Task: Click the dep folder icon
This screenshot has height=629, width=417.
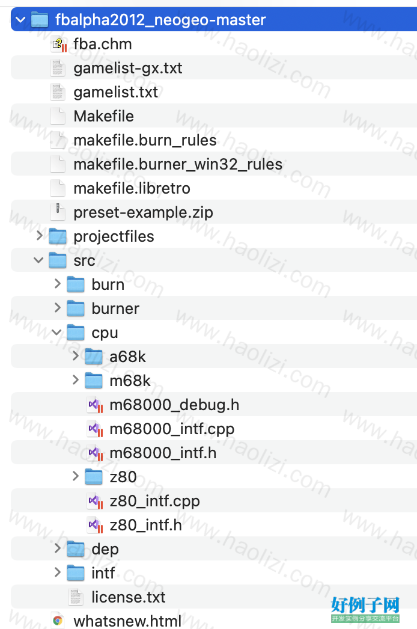Action: click(x=76, y=549)
